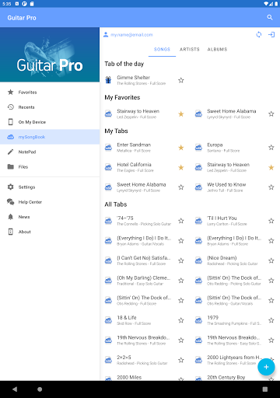Click the device phone icon

[x=10, y=122]
